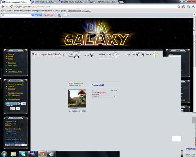Image resolution: width=196 pixels, height=157 pixels.
Task: Open the Ігрове відео link
Action: [x=12, y=65]
